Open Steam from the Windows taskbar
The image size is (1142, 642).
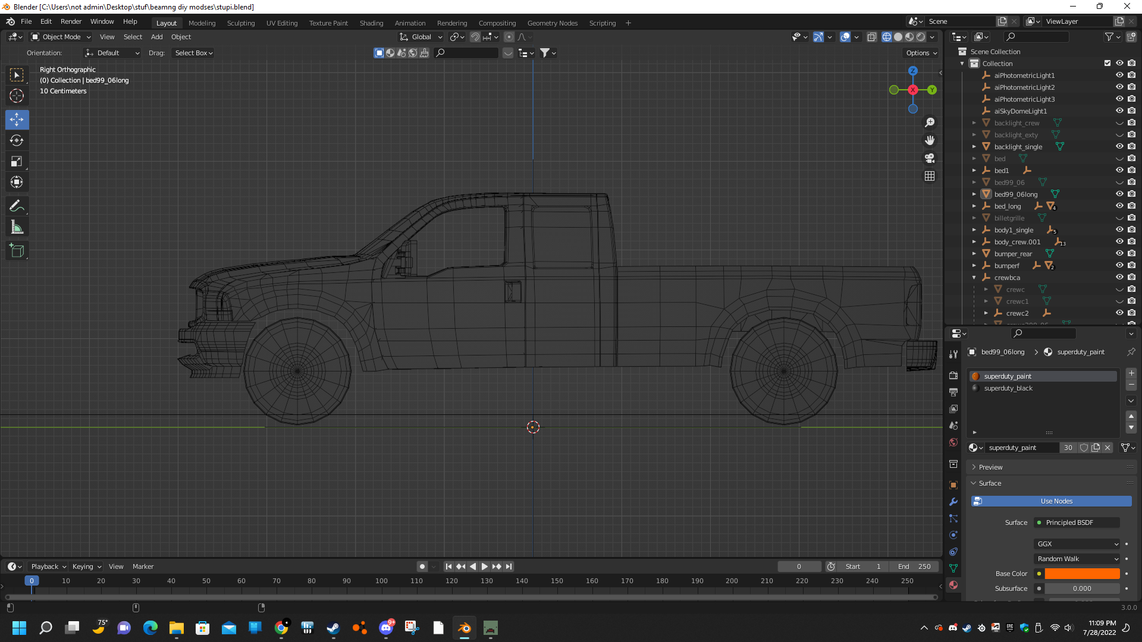point(333,628)
